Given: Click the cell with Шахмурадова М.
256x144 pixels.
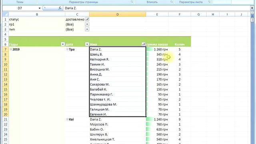Looking at the screenshot, I should tap(118, 104).
